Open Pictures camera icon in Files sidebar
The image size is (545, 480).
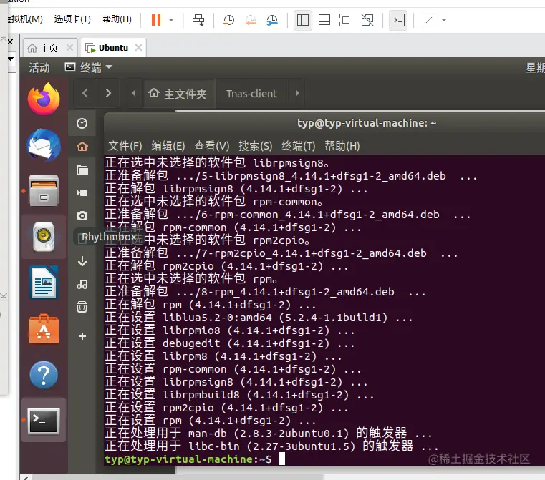tap(82, 215)
